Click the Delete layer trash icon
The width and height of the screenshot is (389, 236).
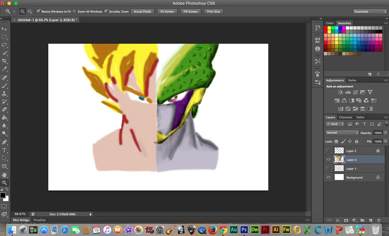click(x=379, y=220)
